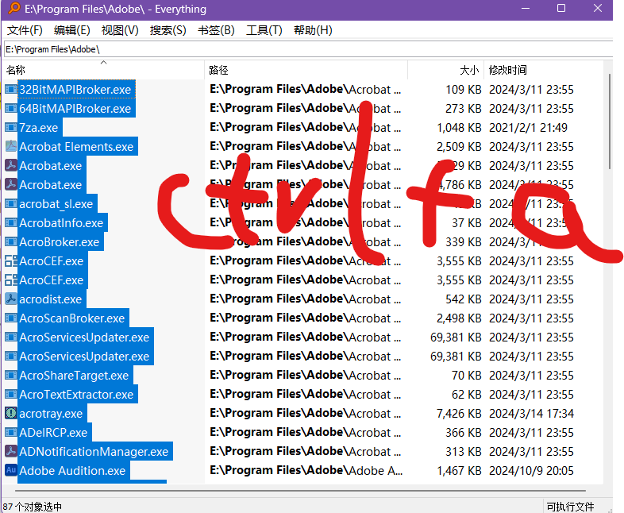This screenshot has height=513, width=624.
Task: Select the file name Acrobat Elements.exe
Action: pos(76,146)
